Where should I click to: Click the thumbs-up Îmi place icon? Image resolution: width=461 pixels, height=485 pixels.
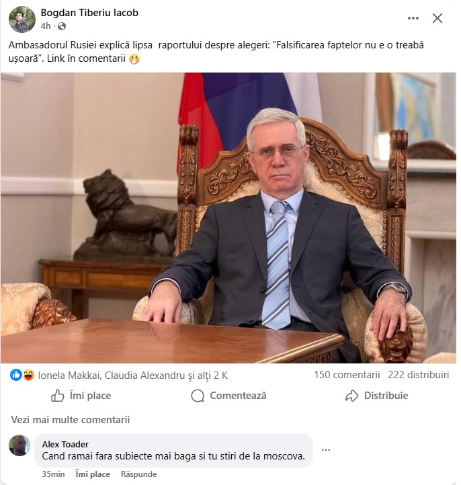pyautogui.click(x=58, y=396)
